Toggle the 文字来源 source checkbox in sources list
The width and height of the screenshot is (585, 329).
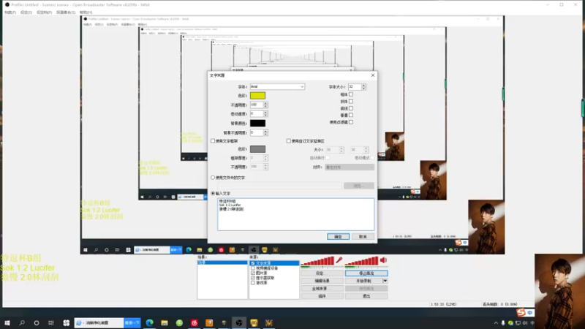coord(253,263)
